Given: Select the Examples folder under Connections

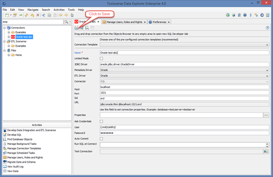Looking at the screenshot, I should [20, 32].
